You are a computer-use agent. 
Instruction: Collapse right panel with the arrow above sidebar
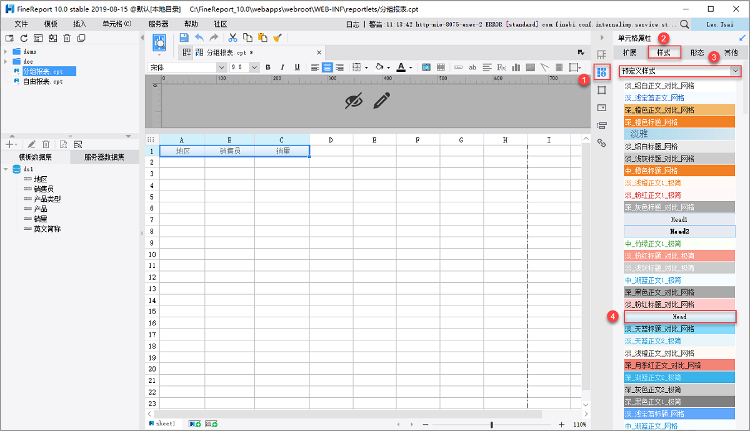point(602,38)
